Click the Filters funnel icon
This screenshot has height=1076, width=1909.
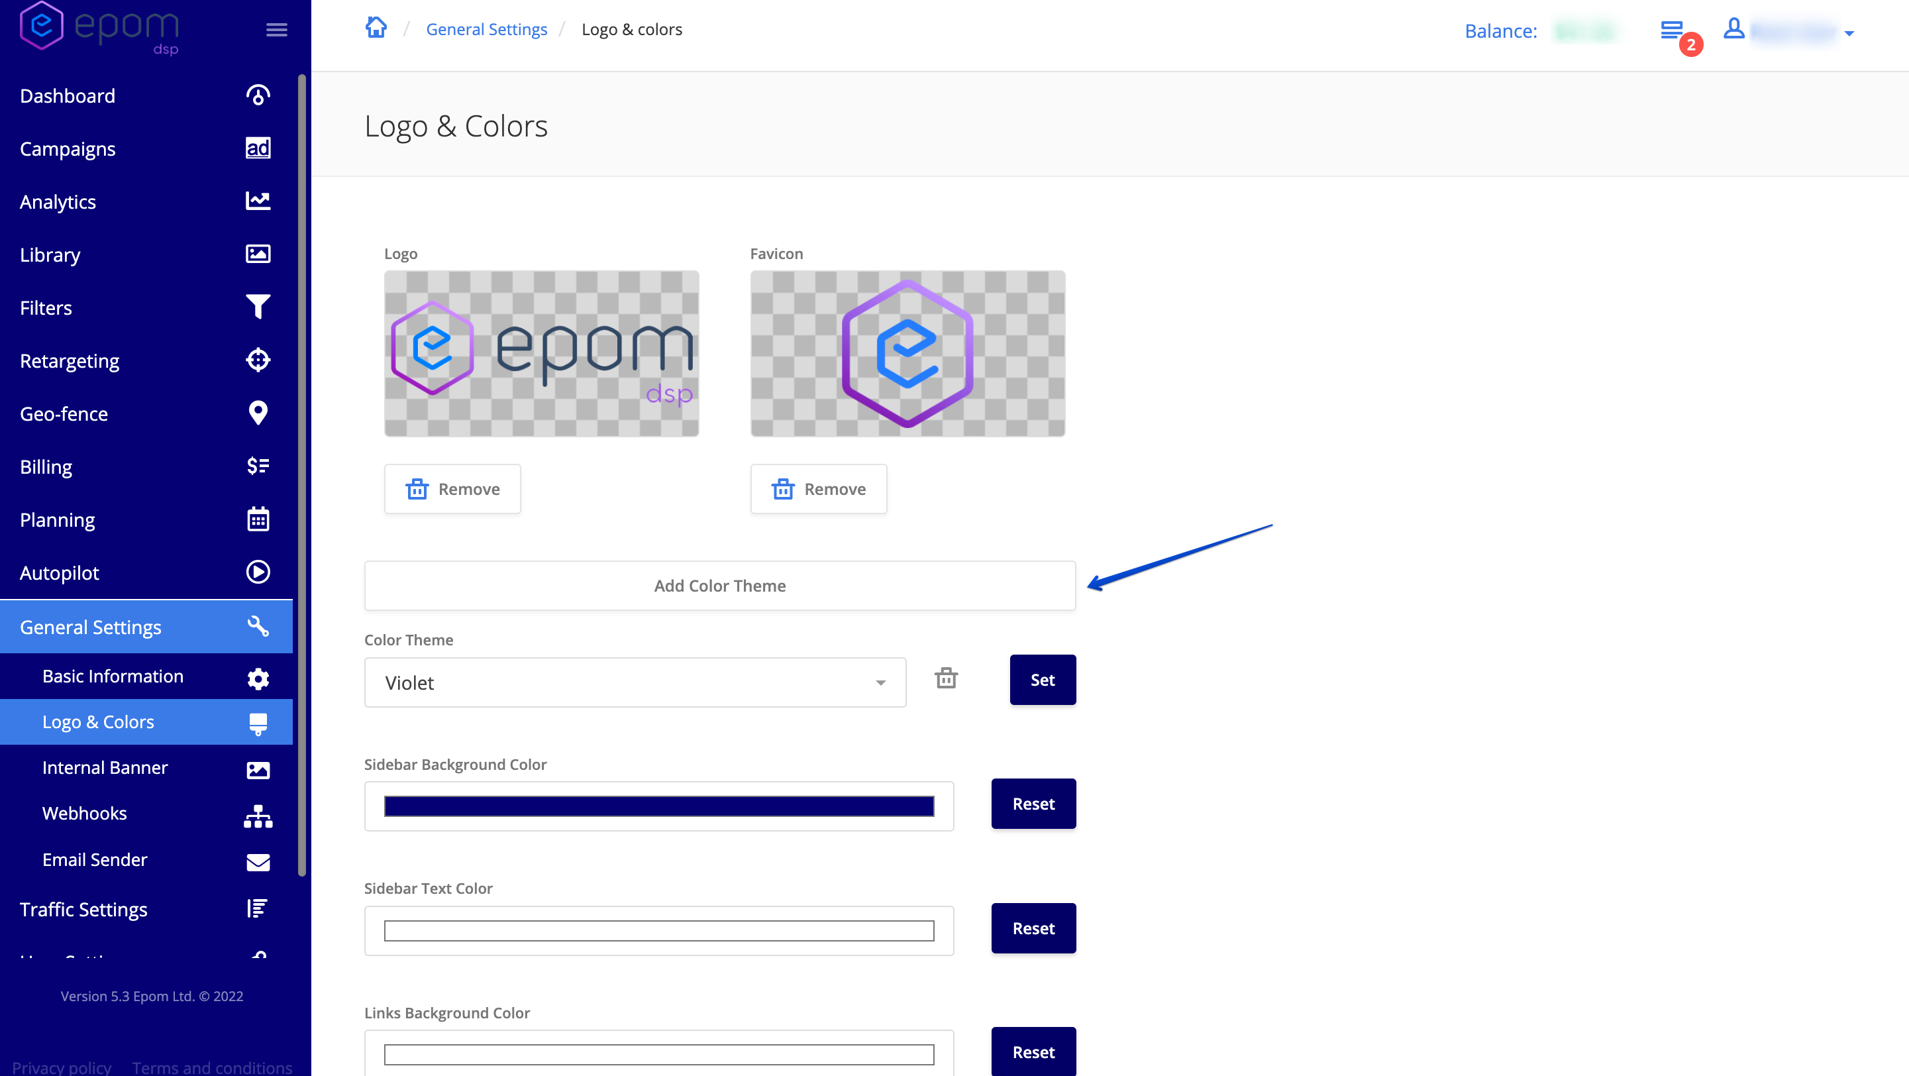click(x=257, y=307)
